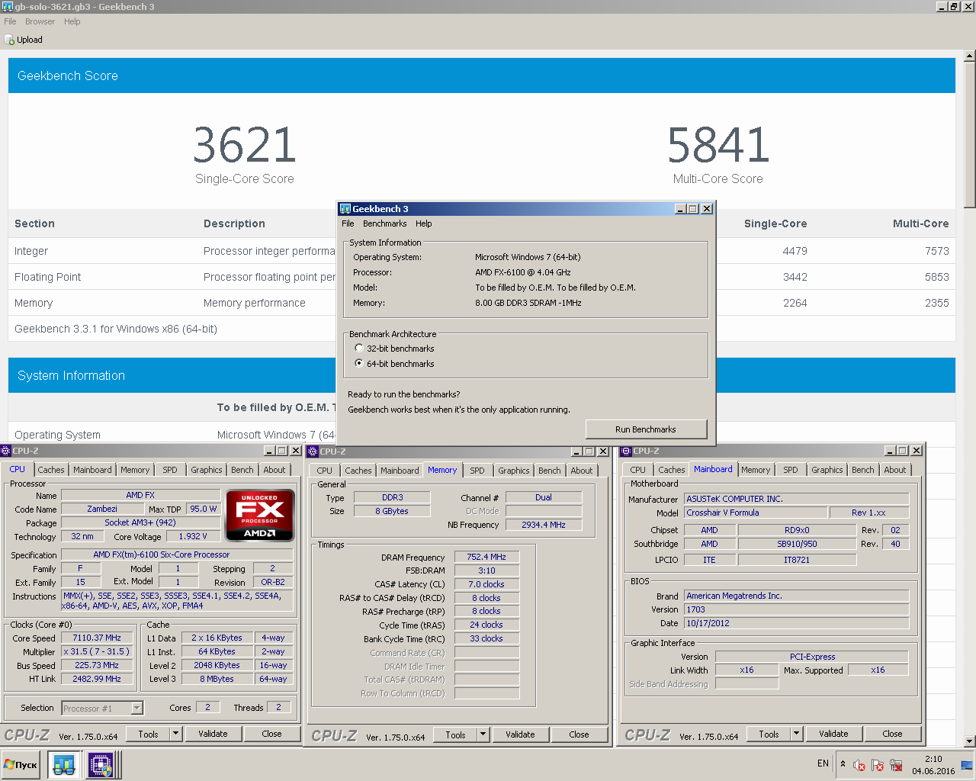The width and height of the screenshot is (976, 781).
Task: Open Bench tab in right CPU-Z window
Action: click(x=863, y=470)
